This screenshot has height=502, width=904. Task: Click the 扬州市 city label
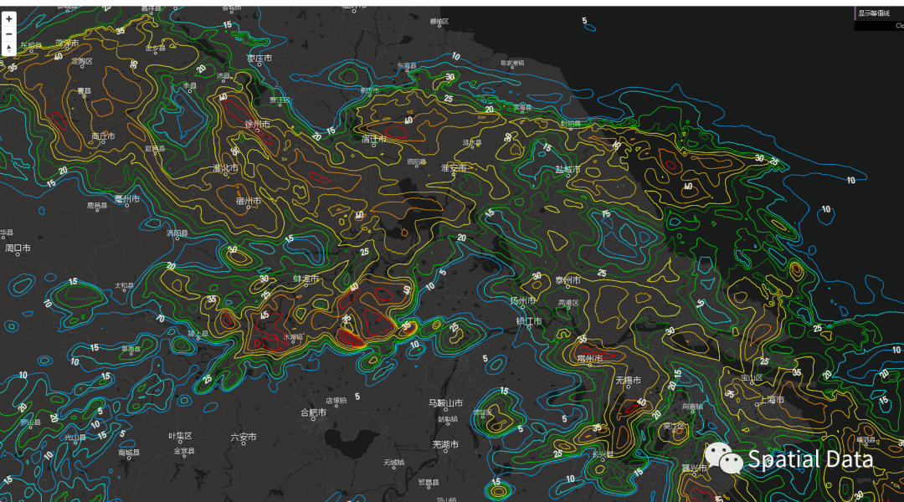click(x=523, y=301)
